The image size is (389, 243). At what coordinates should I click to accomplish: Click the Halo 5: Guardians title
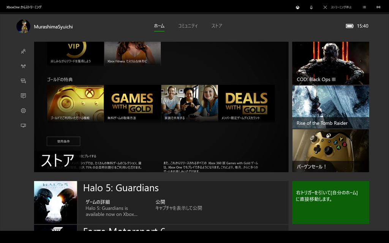(x=121, y=188)
